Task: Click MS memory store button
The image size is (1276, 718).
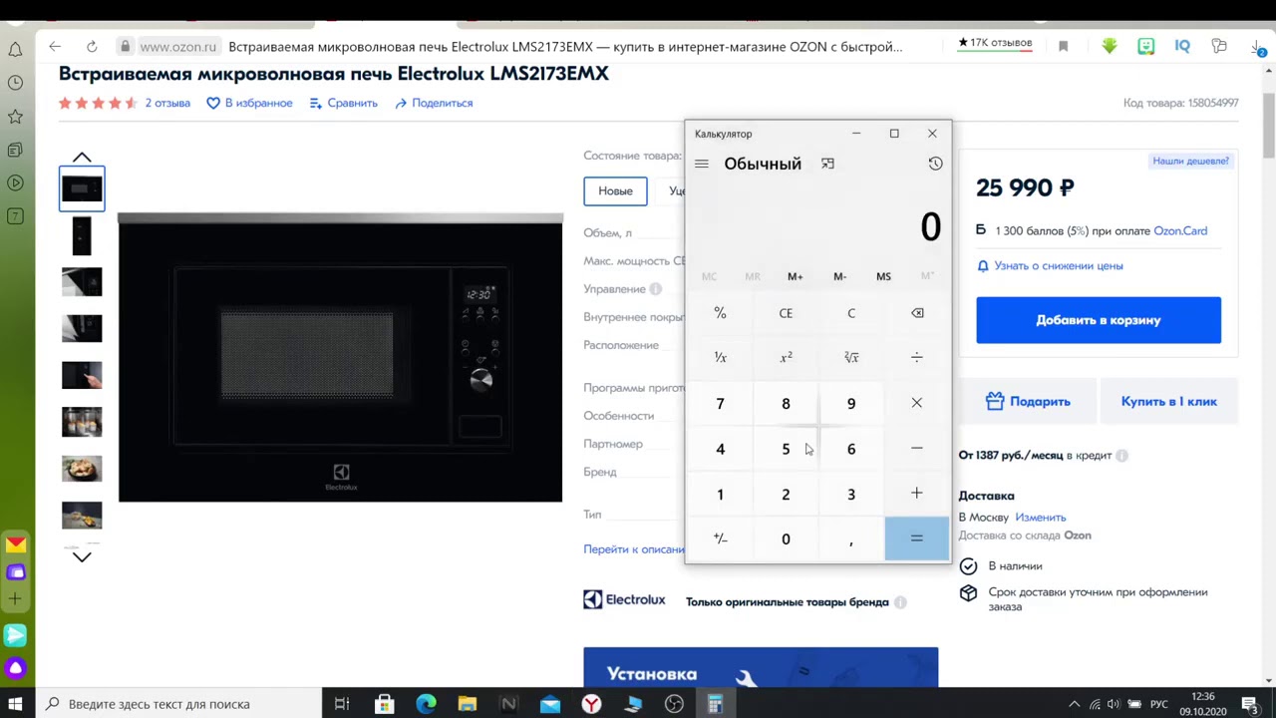Action: point(883,276)
